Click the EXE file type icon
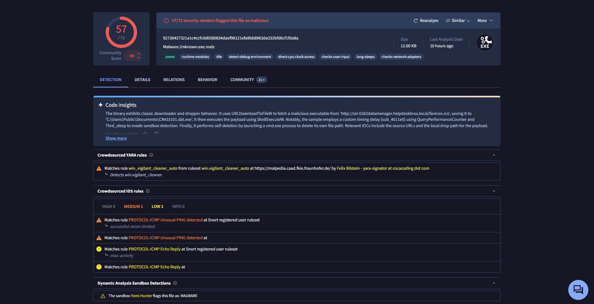Viewport: 594px width, 304px height. pyautogui.click(x=485, y=43)
